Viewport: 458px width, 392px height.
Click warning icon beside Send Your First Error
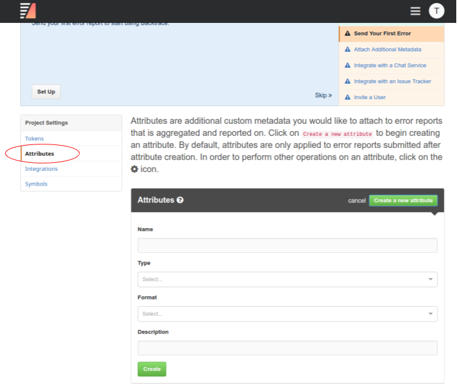347,34
